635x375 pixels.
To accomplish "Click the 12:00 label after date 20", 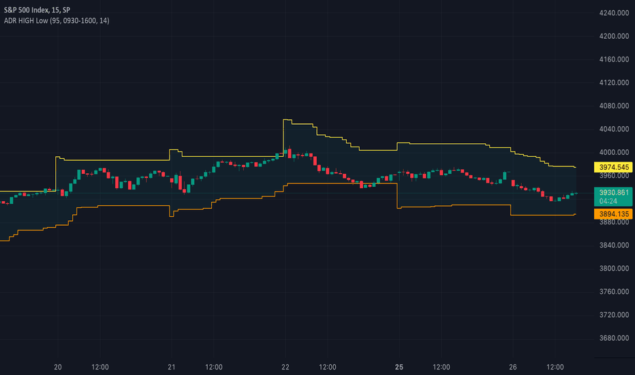I will tap(100, 367).
